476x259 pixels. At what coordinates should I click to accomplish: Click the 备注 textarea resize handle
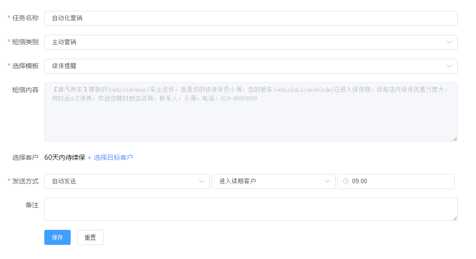(455, 219)
